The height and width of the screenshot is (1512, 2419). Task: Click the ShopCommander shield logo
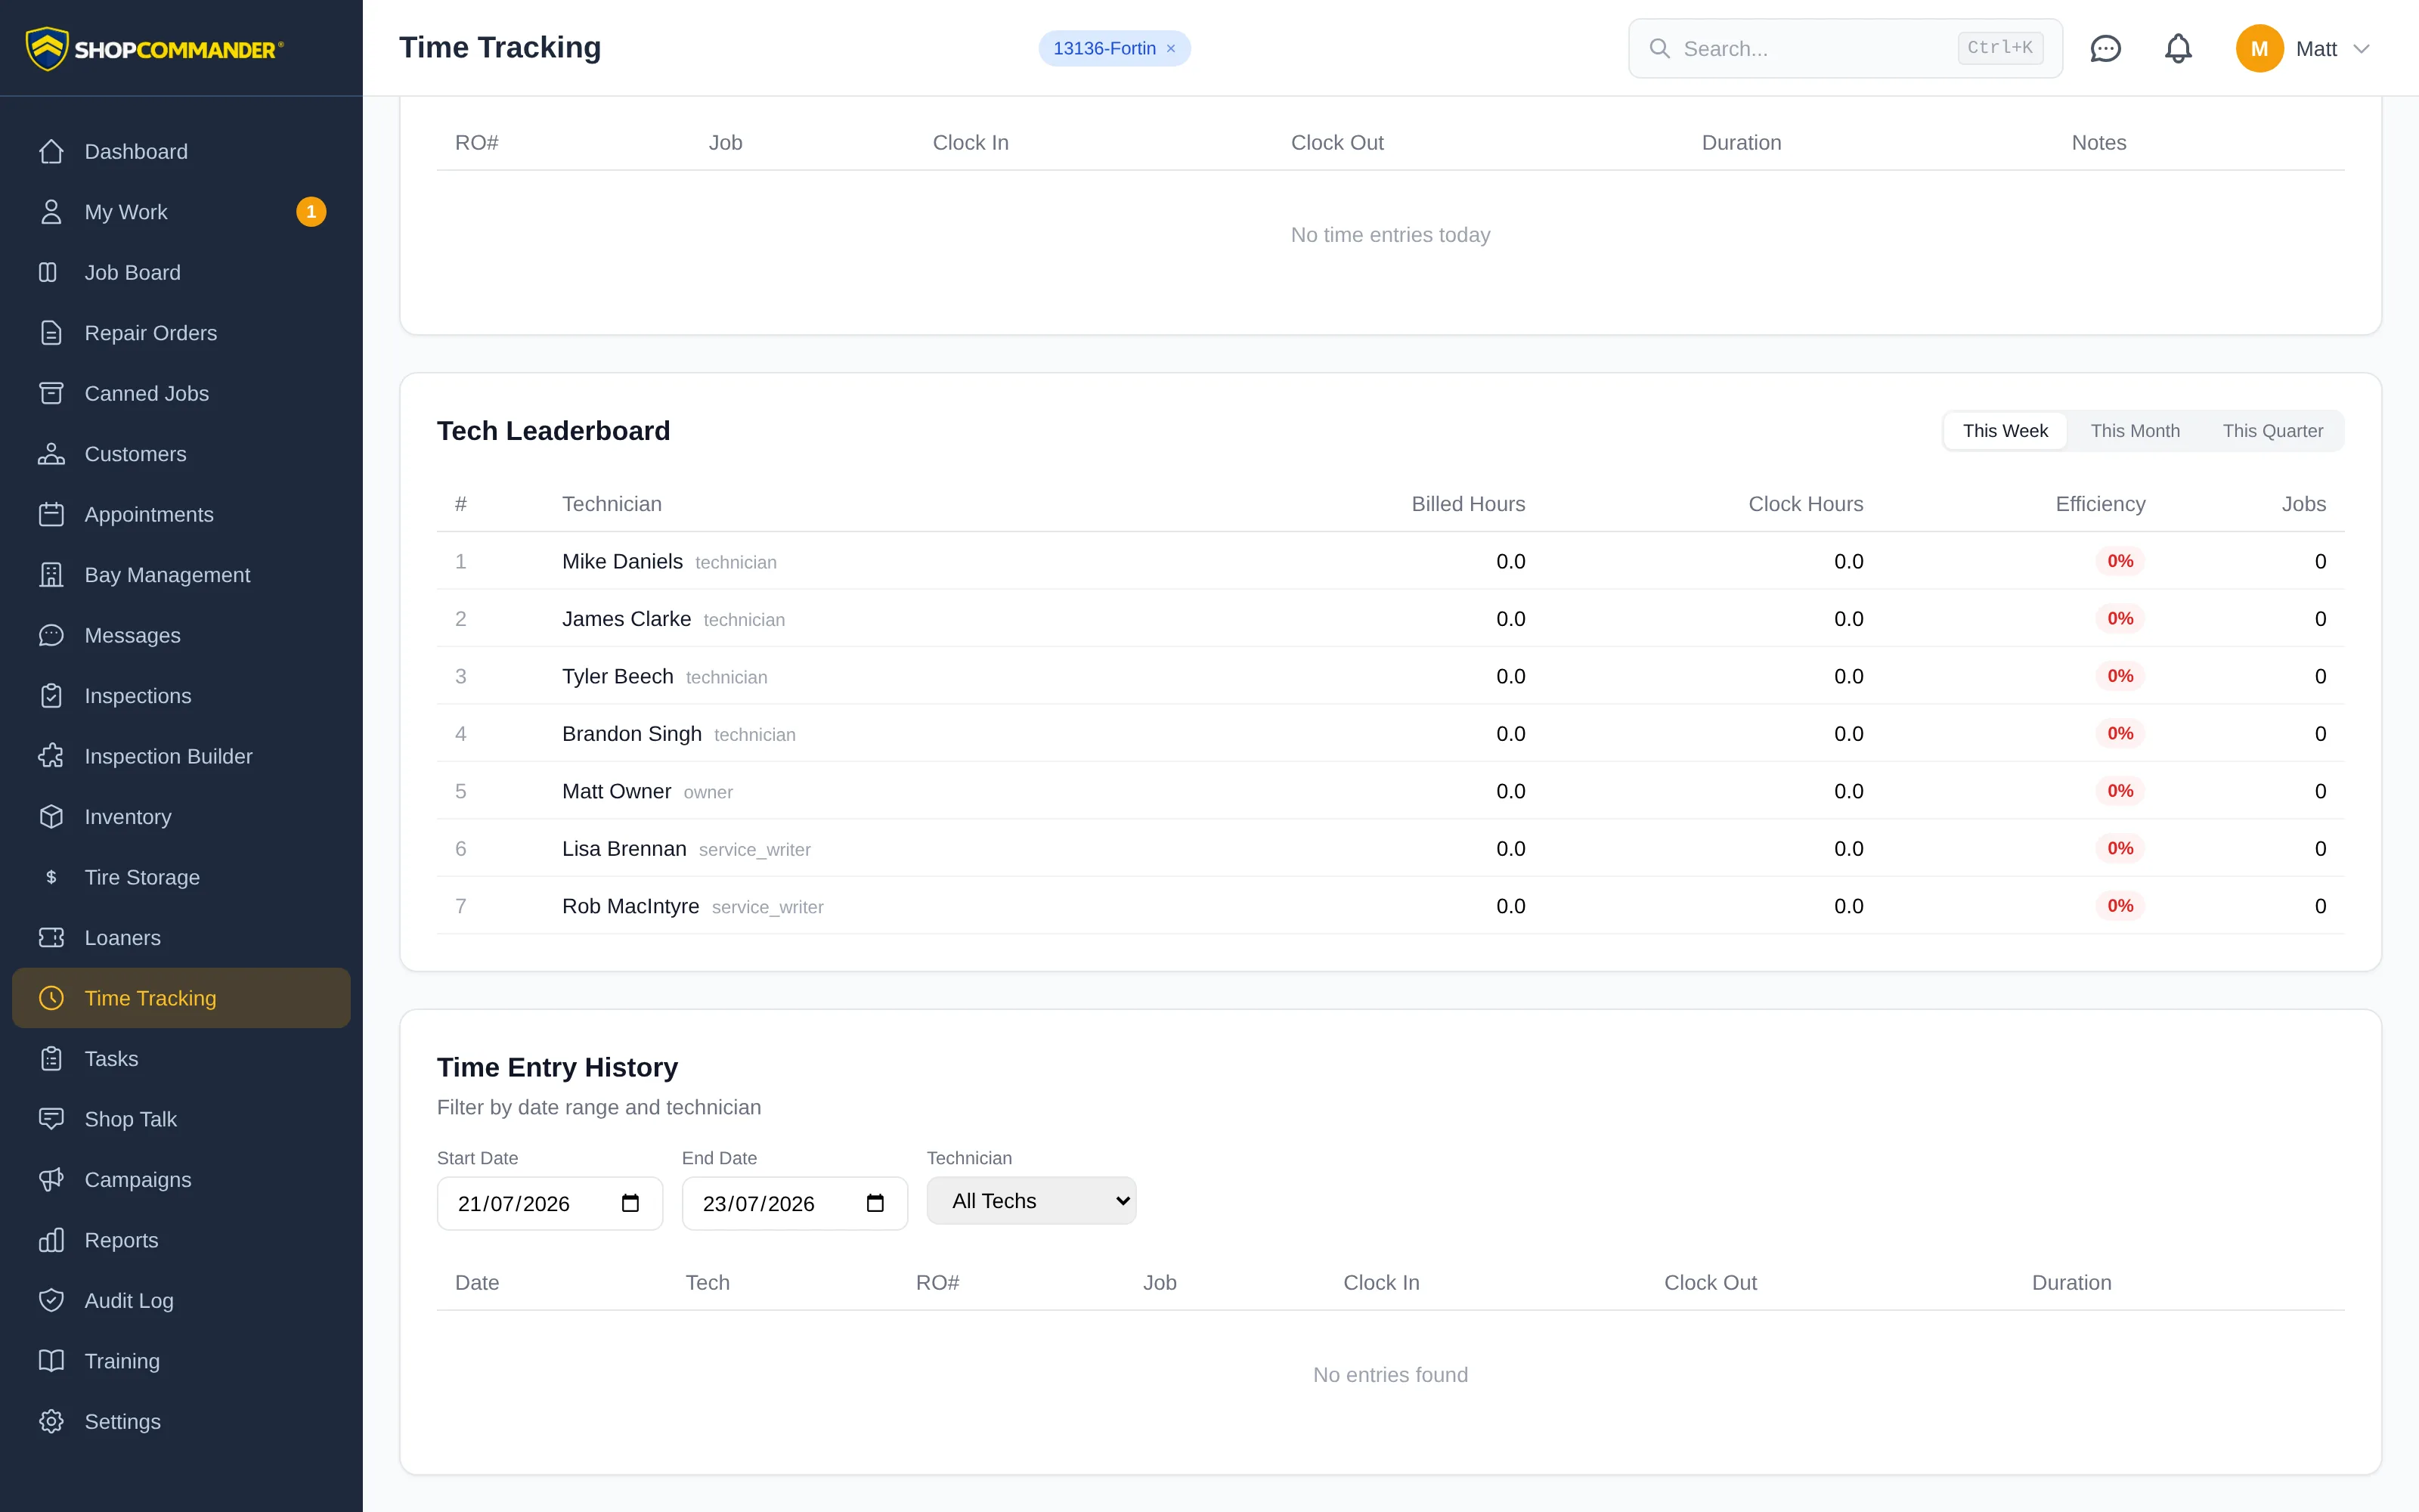(46, 48)
